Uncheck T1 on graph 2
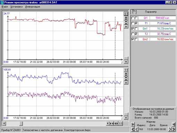Screen dimensions: 177x133 click(136, 23)
